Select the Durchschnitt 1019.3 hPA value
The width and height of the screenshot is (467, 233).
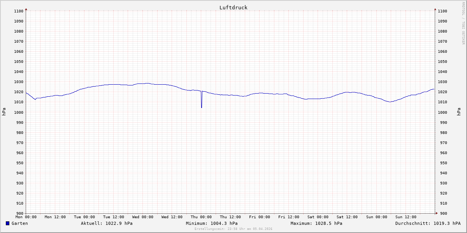pos(428,223)
